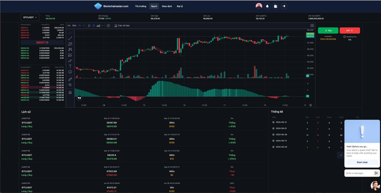Select the Fibonacci/horizontal lines tool
381x193 pixels.
(70, 44)
